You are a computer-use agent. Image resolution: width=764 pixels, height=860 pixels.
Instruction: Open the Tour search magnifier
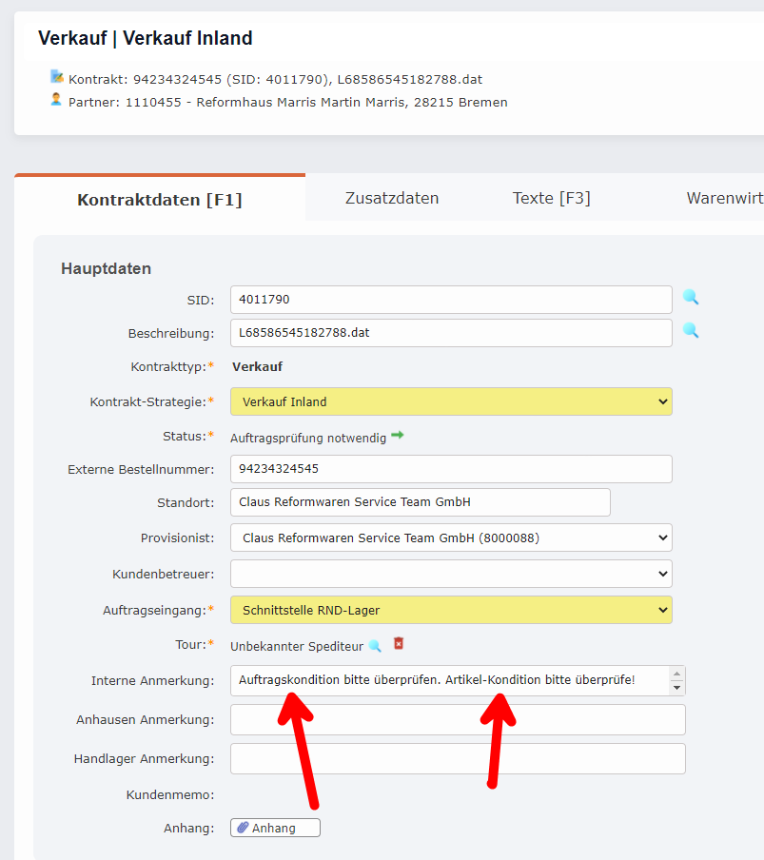click(x=375, y=644)
